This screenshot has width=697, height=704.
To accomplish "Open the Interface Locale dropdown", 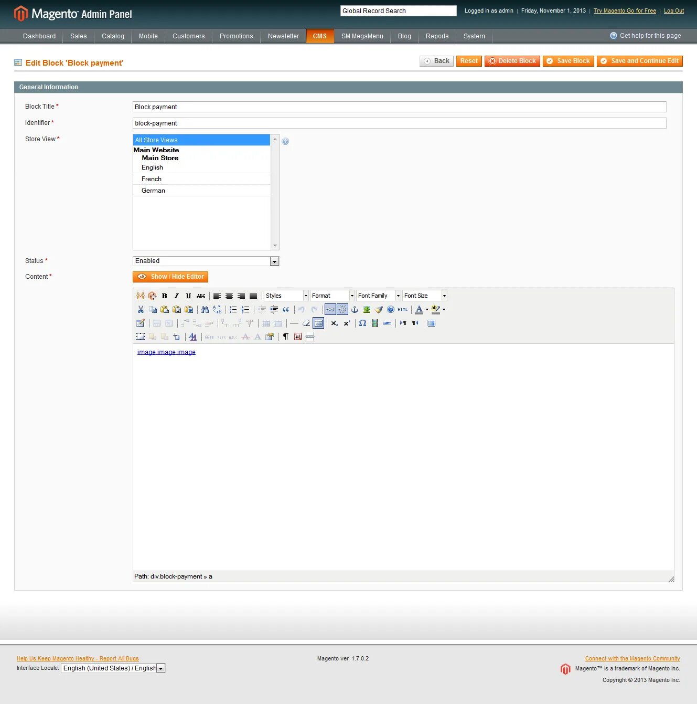I will tap(113, 668).
